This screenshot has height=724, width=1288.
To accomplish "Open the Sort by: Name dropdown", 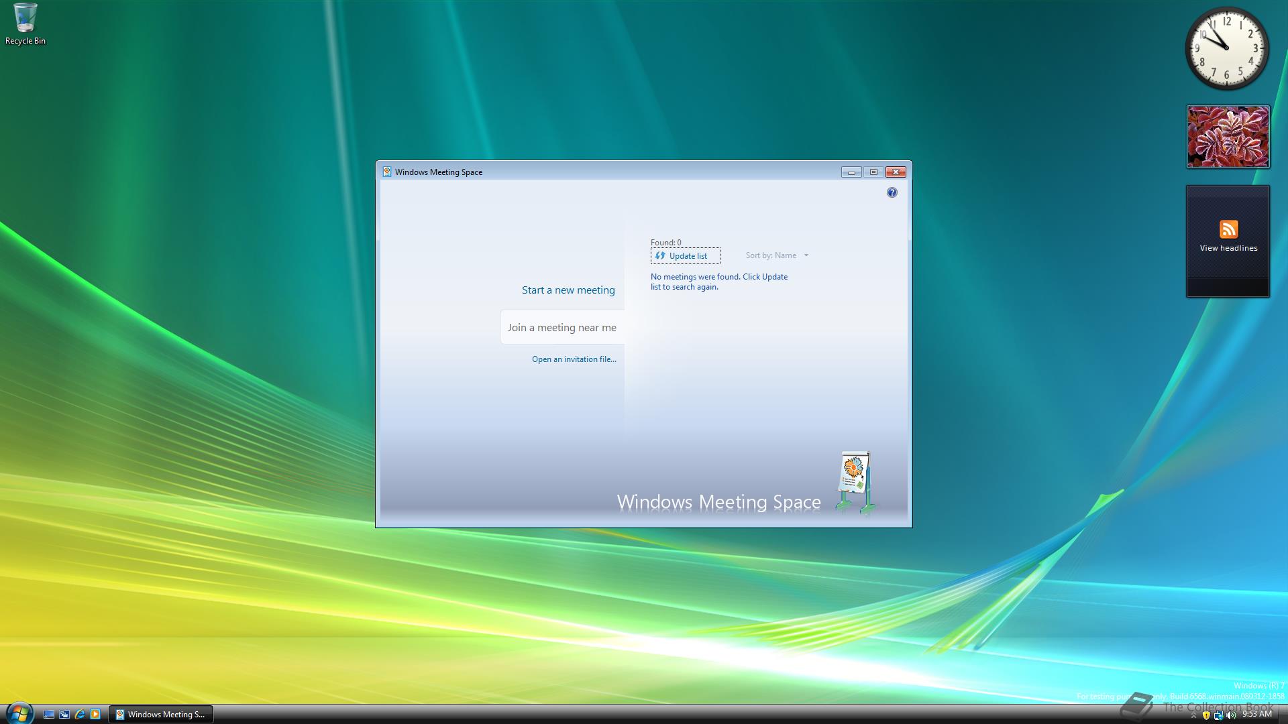I will click(x=777, y=255).
